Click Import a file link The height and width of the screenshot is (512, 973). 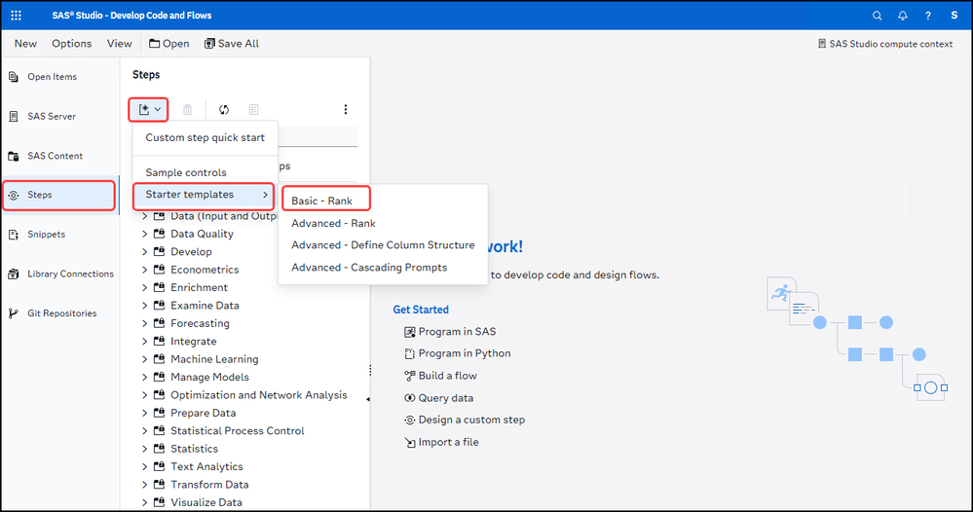[x=442, y=442]
